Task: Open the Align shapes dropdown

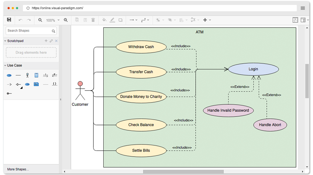Action: point(183,20)
